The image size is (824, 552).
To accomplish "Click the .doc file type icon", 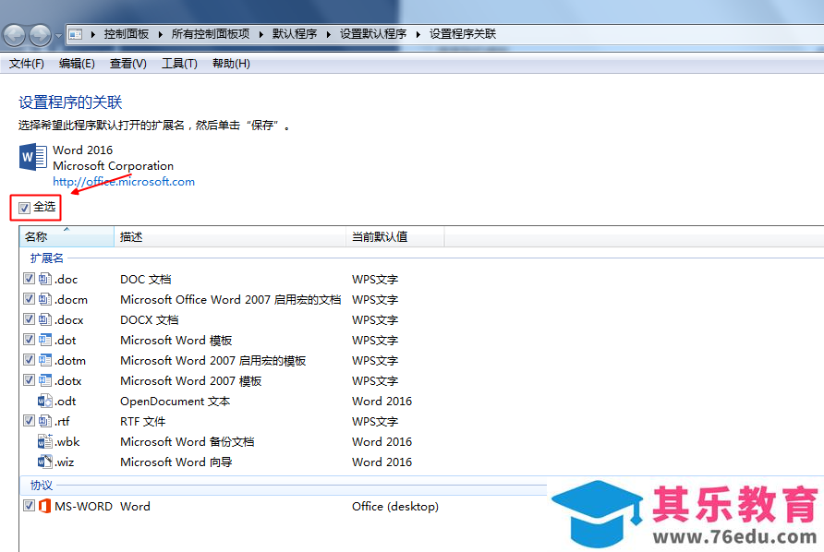I will [x=45, y=279].
